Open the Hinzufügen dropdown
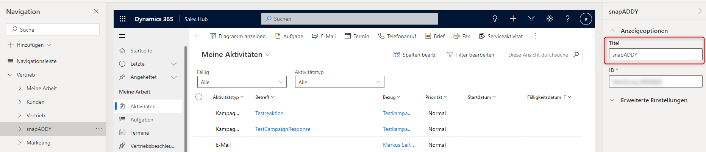This screenshot has height=152, width=706. (30, 45)
